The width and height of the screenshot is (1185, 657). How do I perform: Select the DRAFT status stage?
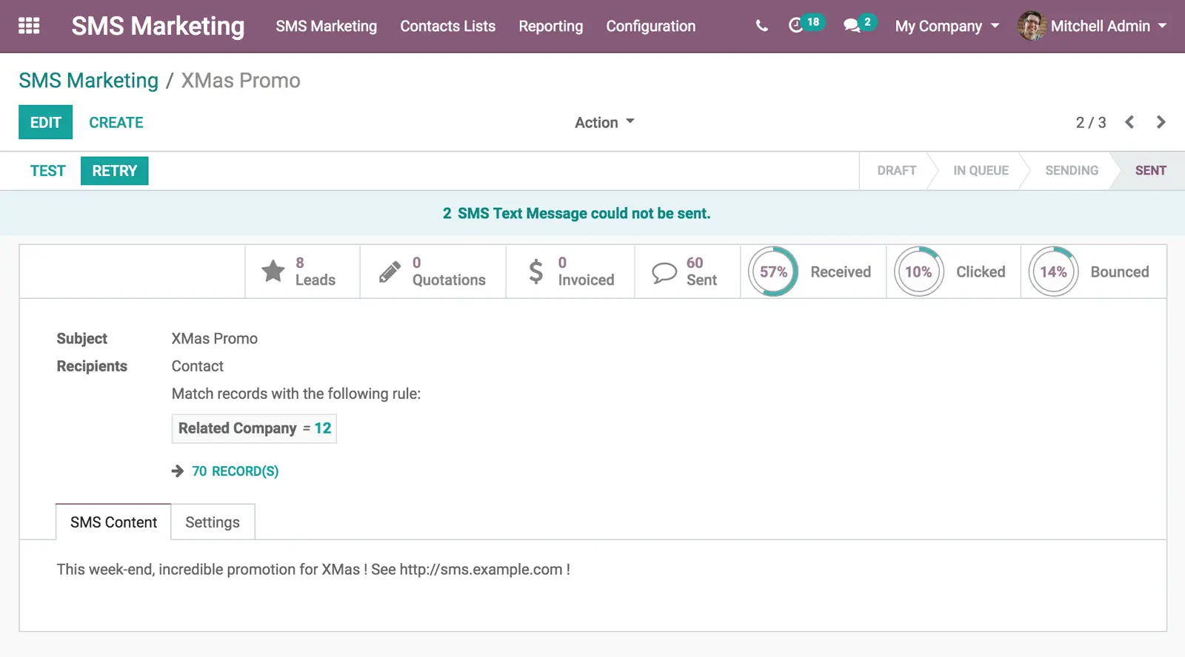(x=896, y=171)
